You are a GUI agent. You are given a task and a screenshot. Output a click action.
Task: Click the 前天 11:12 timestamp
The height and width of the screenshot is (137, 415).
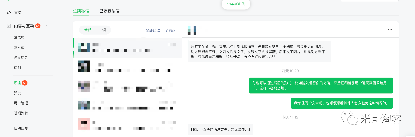click(290, 117)
